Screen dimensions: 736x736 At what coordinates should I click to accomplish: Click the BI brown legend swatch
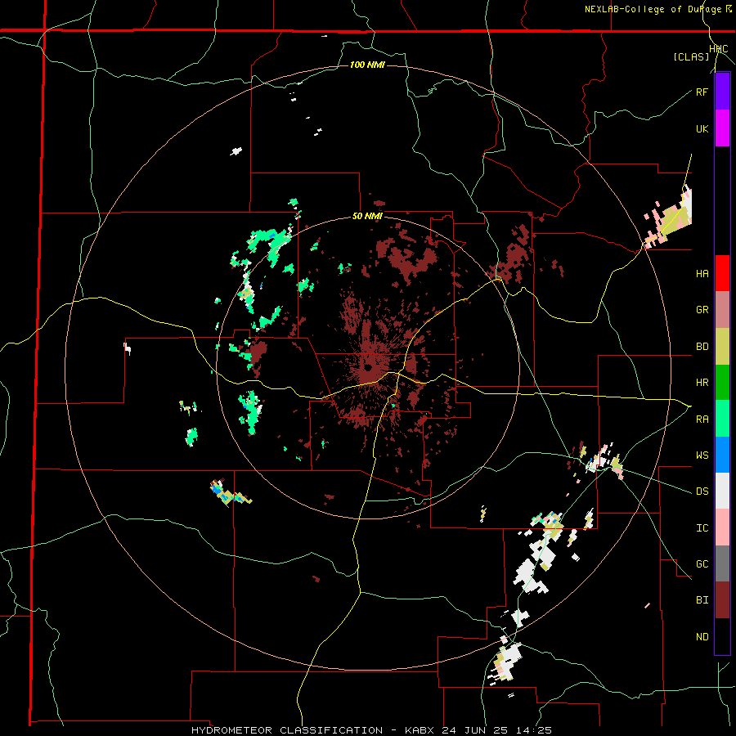pos(722,600)
